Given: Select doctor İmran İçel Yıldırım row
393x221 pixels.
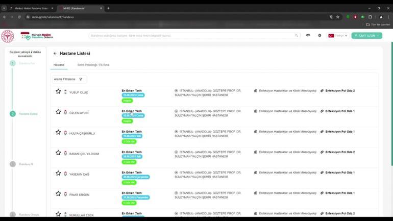Looking at the screenshot, I should 84,154.
